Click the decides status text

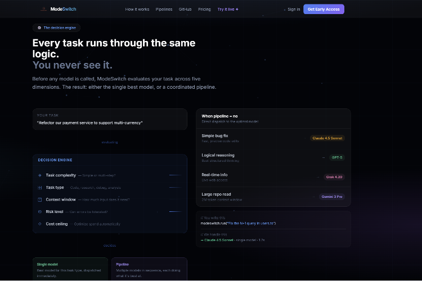pyautogui.click(x=110, y=246)
